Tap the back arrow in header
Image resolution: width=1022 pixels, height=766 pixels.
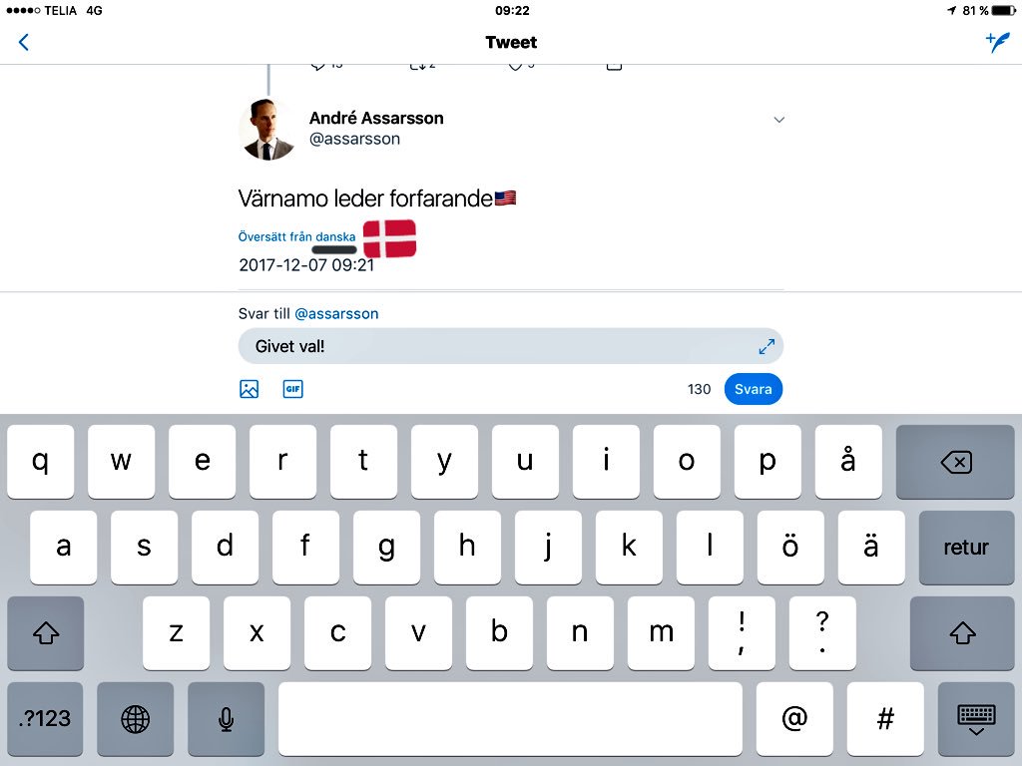(24, 42)
